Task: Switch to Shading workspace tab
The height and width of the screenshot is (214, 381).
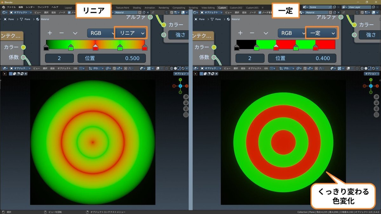Action: click(137, 7)
